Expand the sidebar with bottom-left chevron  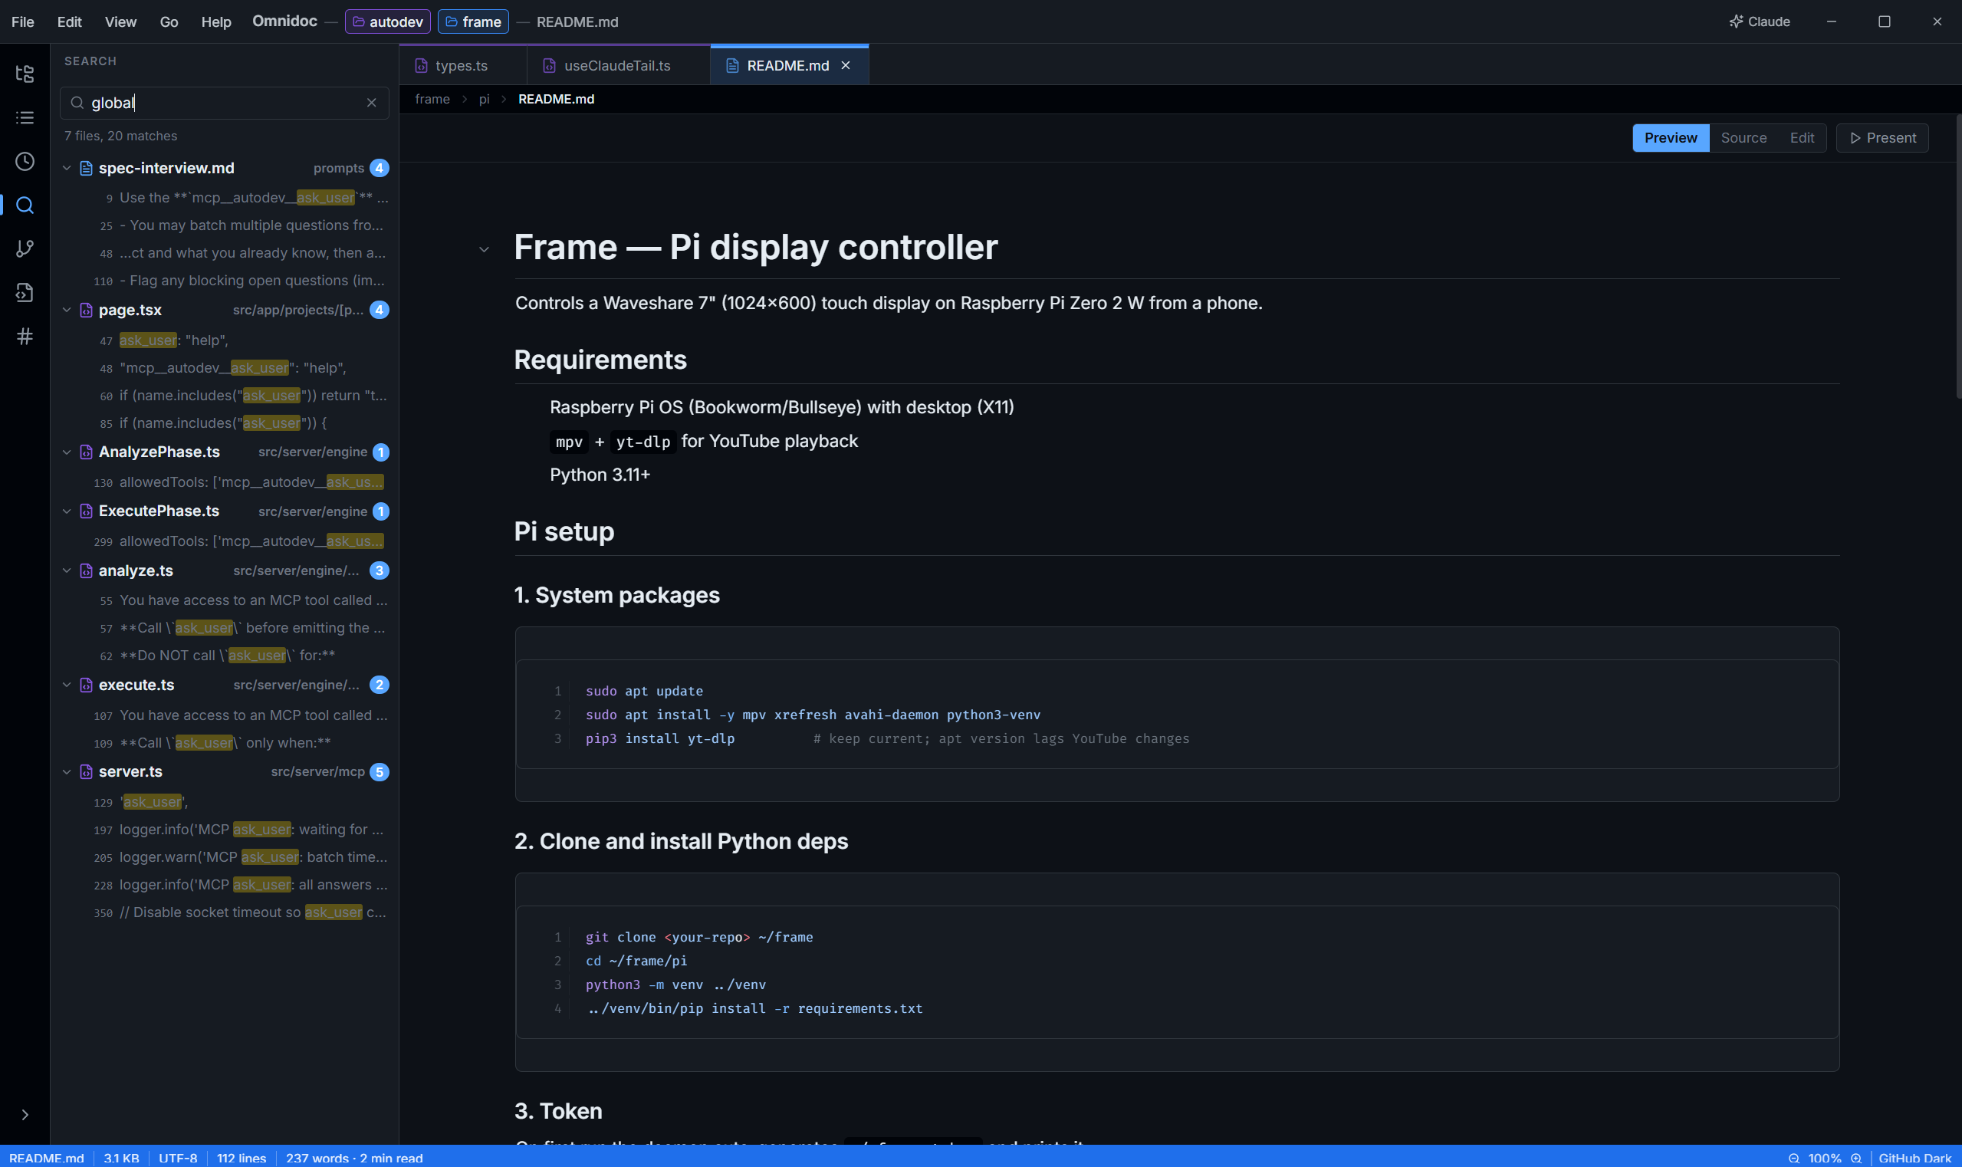pyautogui.click(x=25, y=1114)
